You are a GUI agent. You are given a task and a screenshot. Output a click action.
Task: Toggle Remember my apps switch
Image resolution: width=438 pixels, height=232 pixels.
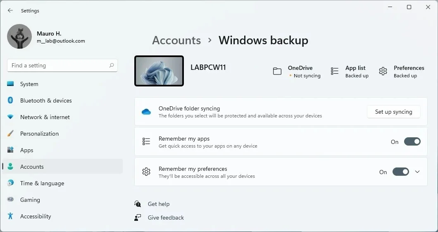click(x=412, y=141)
